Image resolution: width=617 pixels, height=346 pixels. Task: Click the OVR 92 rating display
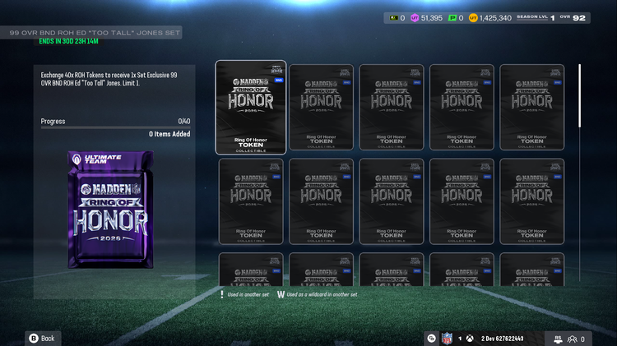[573, 17]
